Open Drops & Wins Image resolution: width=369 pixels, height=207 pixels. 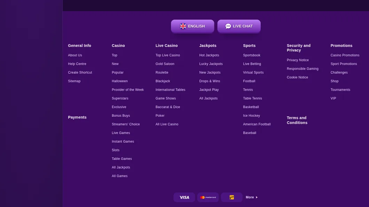tap(210, 81)
